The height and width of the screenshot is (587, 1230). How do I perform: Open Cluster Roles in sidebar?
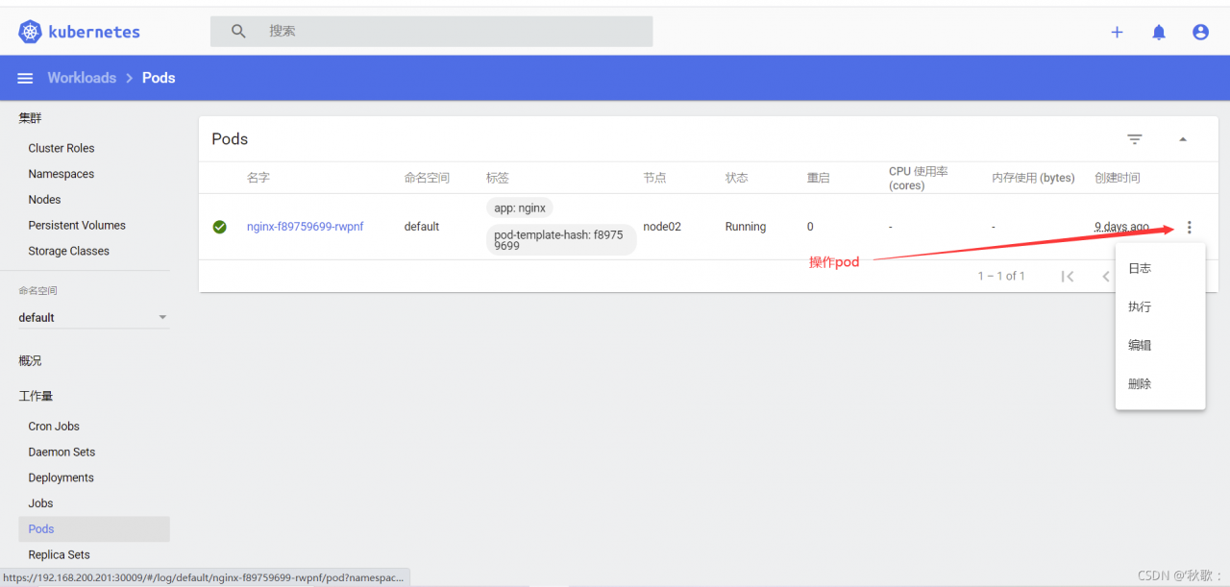pyautogui.click(x=61, y=148)
